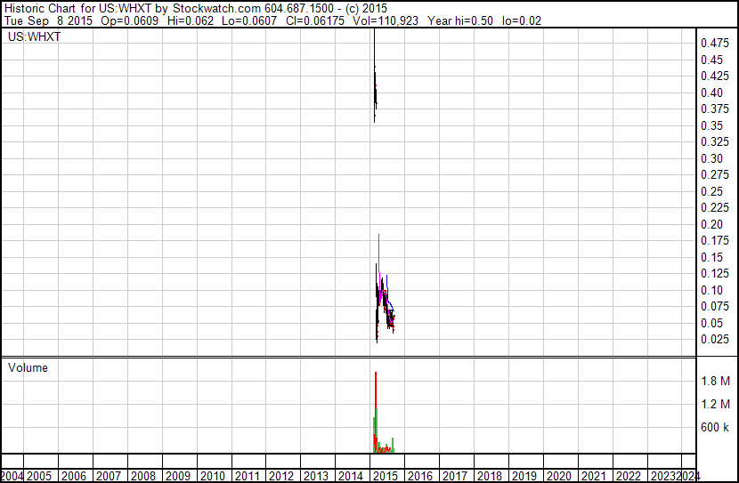Viewport: 739px width, 483px height.
Task: Select the 0.075 price axis label
Action: (x=714, y=307)
